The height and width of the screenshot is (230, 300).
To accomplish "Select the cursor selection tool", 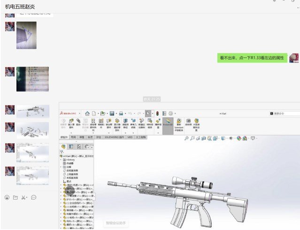I will pos(148,113).
